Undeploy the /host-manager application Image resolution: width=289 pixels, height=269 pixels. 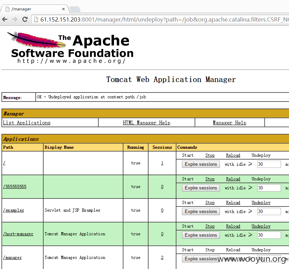coord(261,226)
